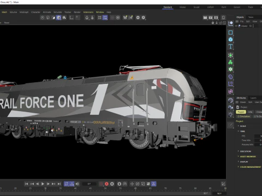Viewport: 262px width, 196px height.
Task: Render the active view clapperboard icon
Action: pyautogui.click(x=205, y=17)
